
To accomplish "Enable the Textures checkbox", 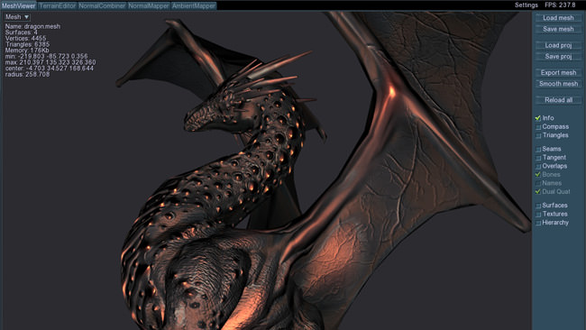I will tap(538, 215).
